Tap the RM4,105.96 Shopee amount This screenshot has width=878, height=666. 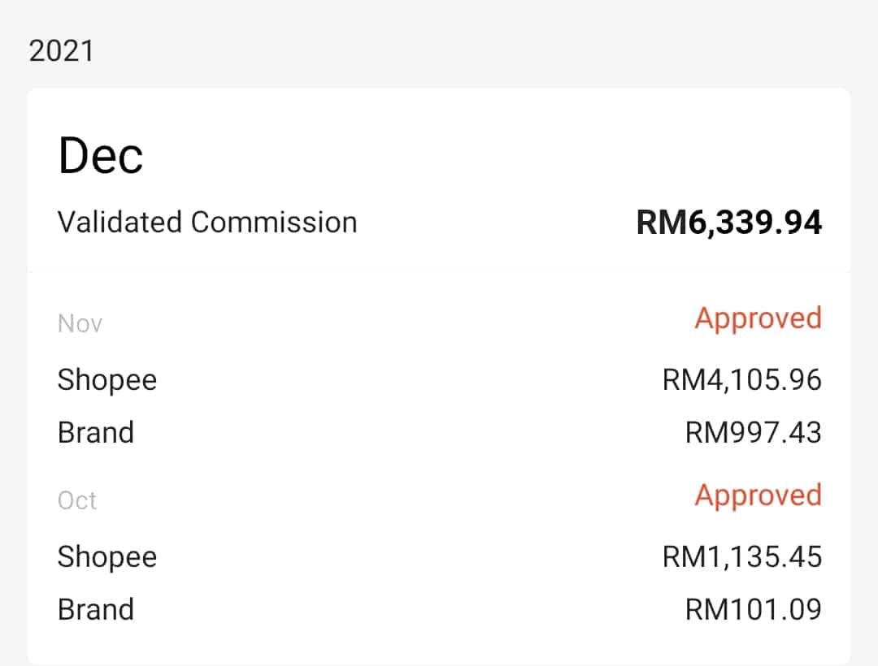coord(742,379)
